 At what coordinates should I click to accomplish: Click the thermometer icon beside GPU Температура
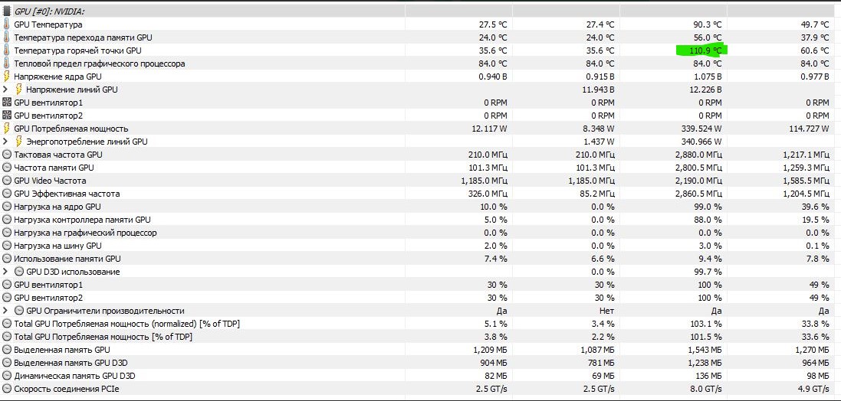tap(7, 24)
